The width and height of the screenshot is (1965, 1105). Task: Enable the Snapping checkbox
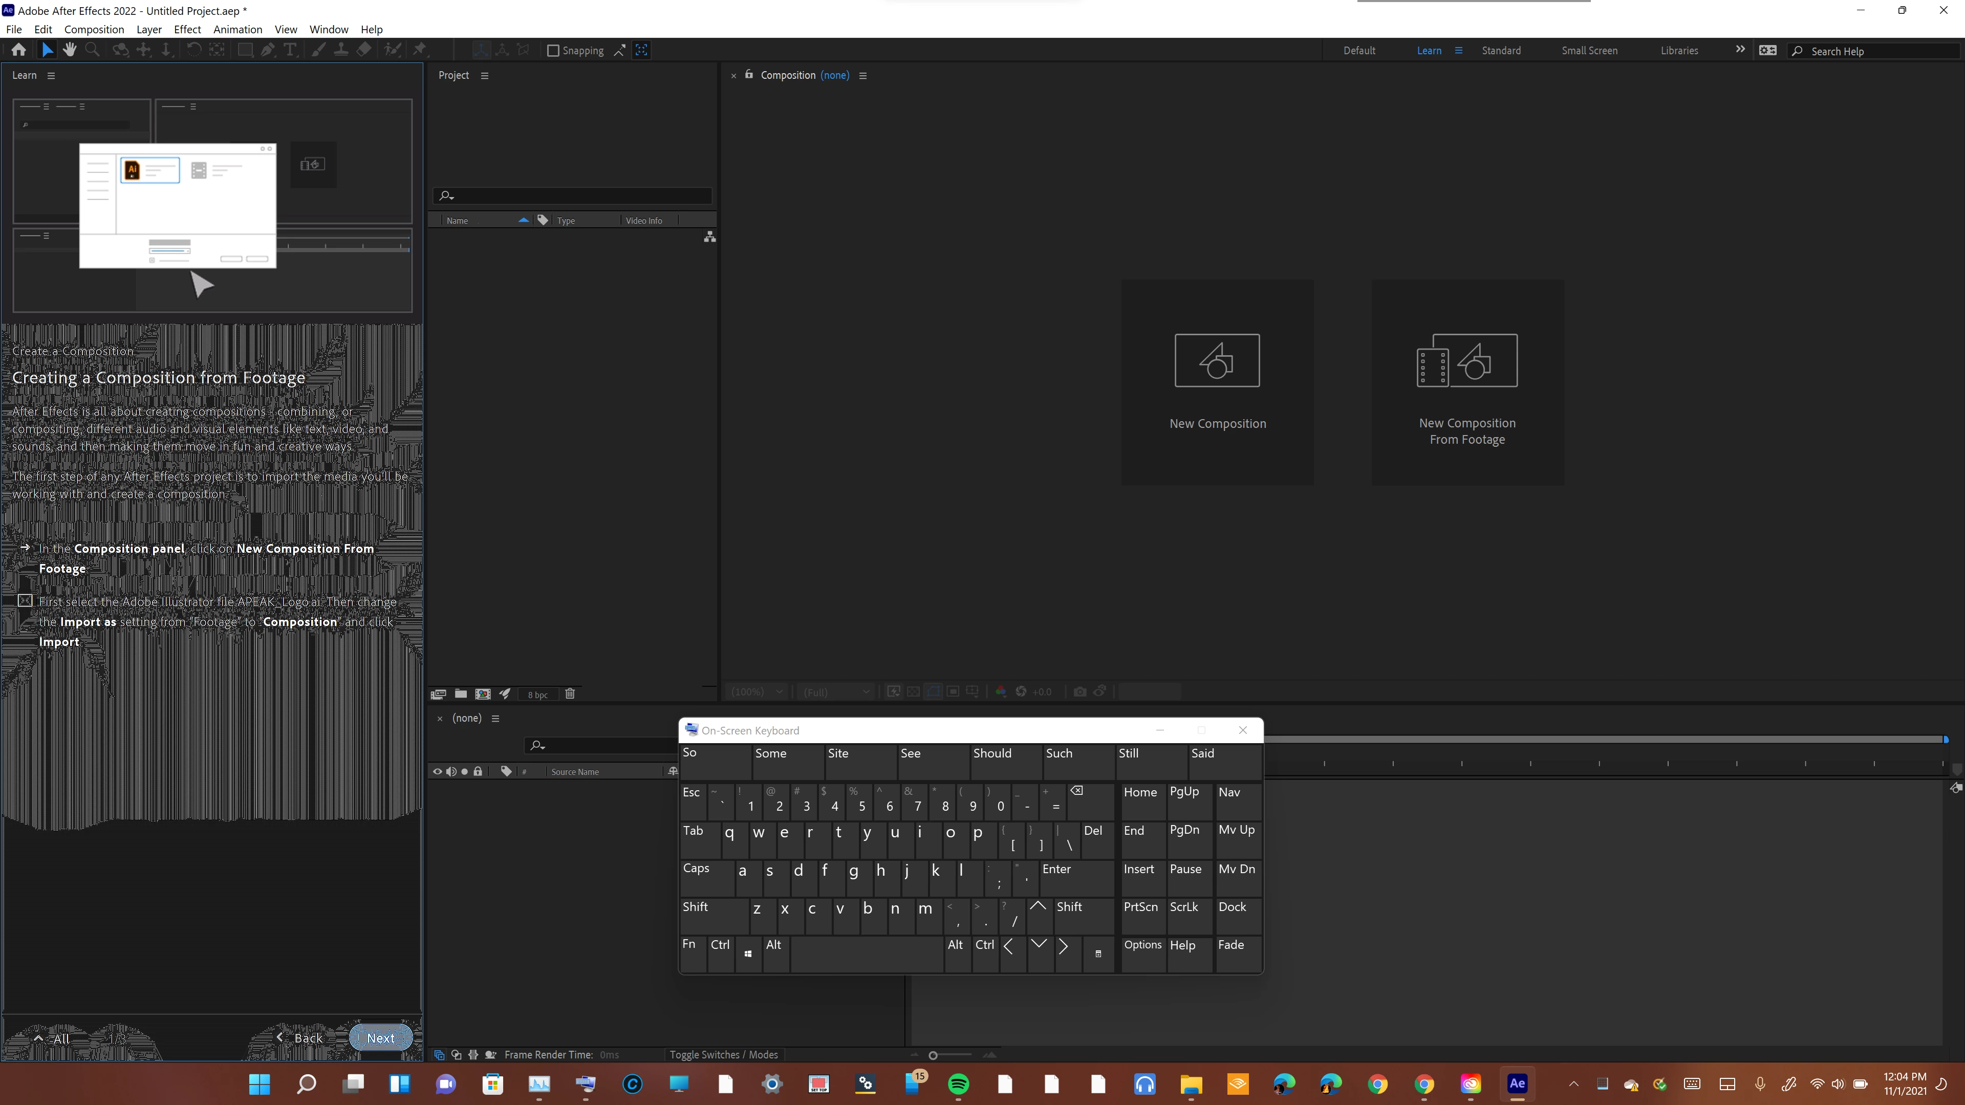pos(554,50)
